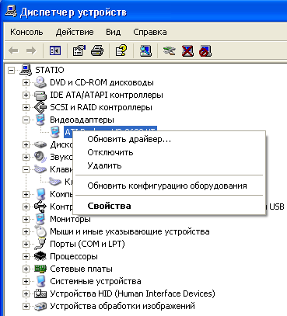The image size is (287, 316).
Task: Toggle the console tree pane icon
Action: tap(55, 50)
